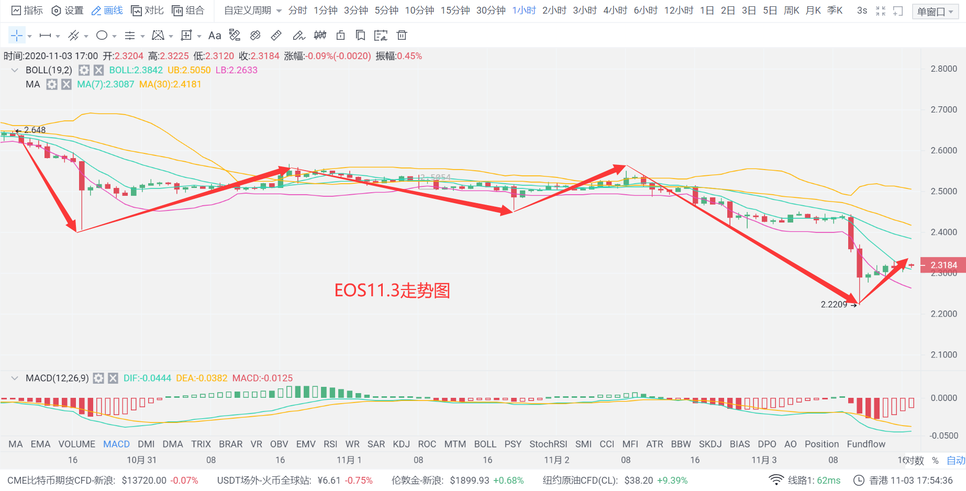This screenshot has height=491, width=966.
Task: Select the Fundflow sub-indicator
Action: tap(866, 444)
